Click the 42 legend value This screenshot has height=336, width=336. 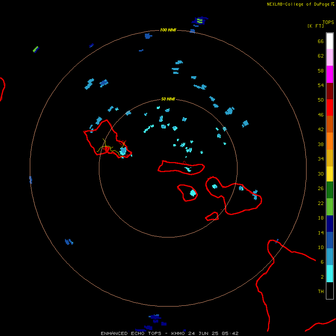point(321,130)
